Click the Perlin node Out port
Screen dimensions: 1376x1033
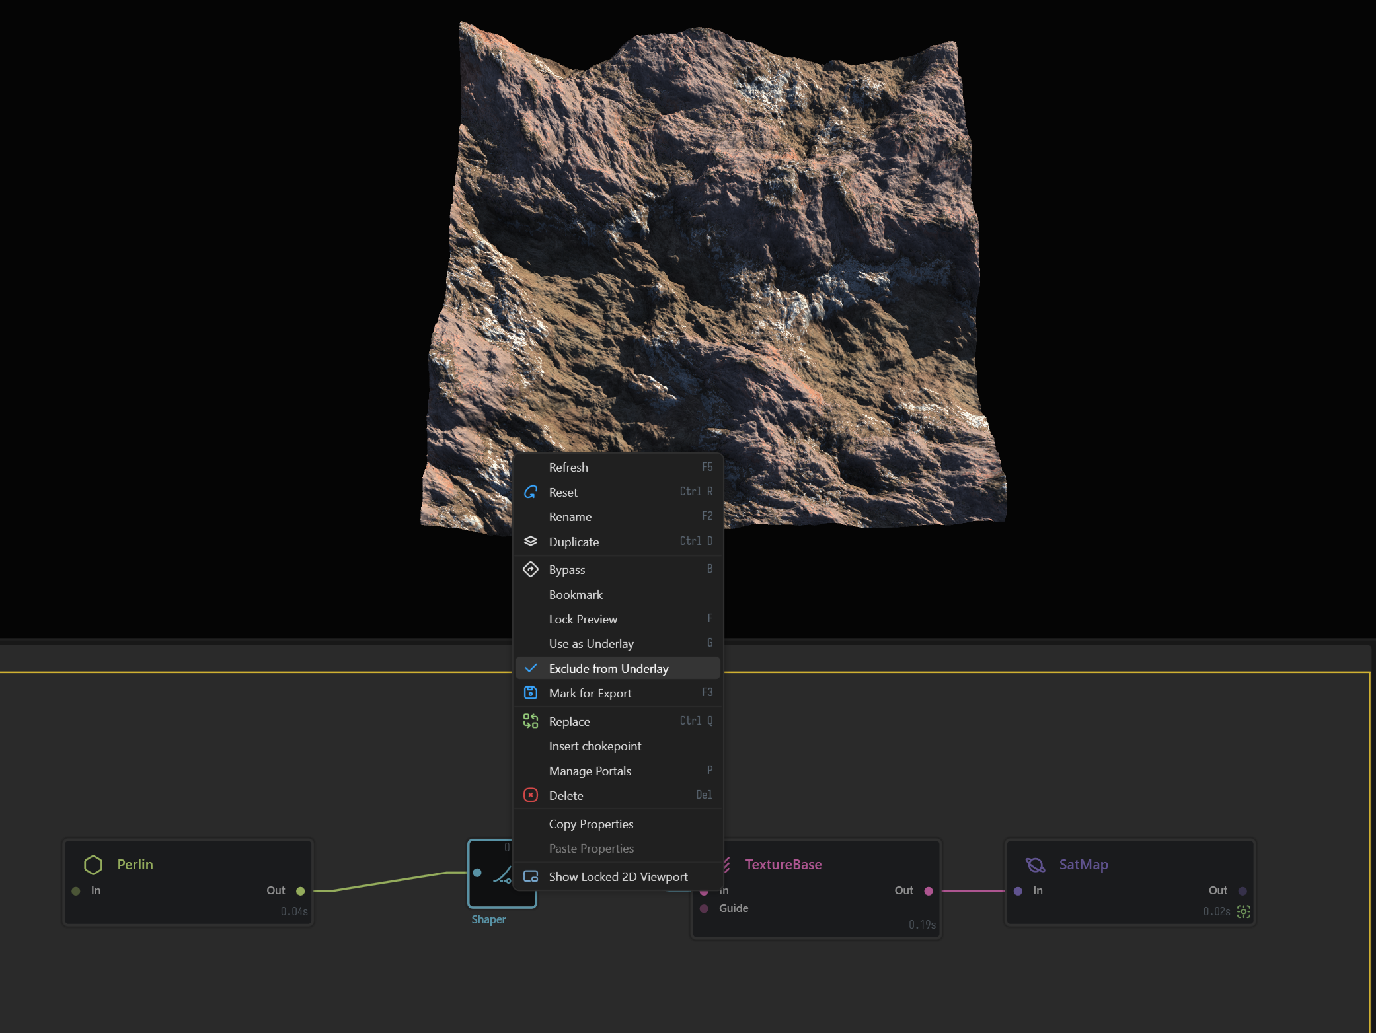[301, 891]
